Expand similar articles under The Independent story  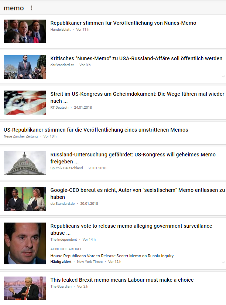pos(223,262)
